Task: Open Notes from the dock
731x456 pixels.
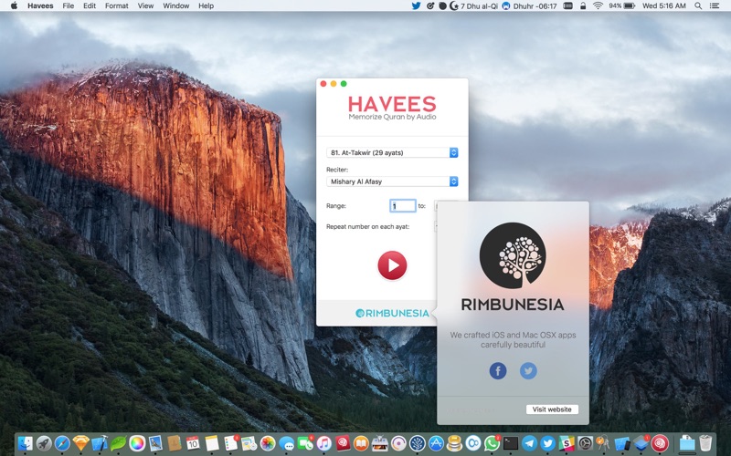Action: [x=212, y=443]
